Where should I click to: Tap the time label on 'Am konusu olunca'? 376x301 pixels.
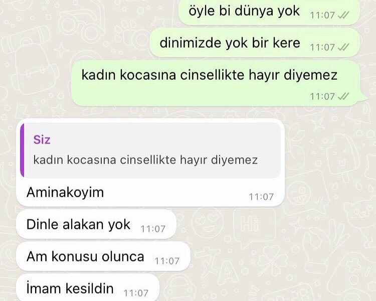167,261
